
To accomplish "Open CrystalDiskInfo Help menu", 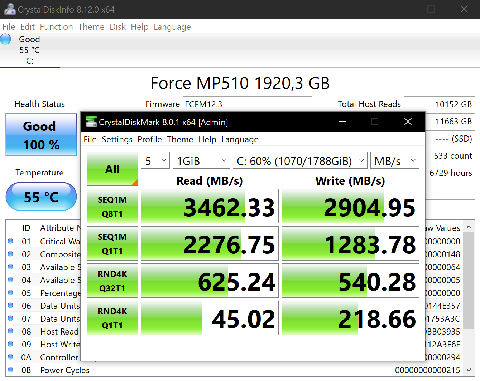I will click(x=140, y=27).
